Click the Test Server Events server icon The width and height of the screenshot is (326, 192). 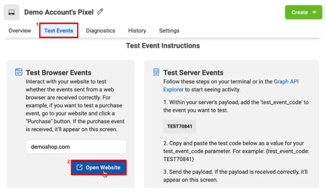156,72
